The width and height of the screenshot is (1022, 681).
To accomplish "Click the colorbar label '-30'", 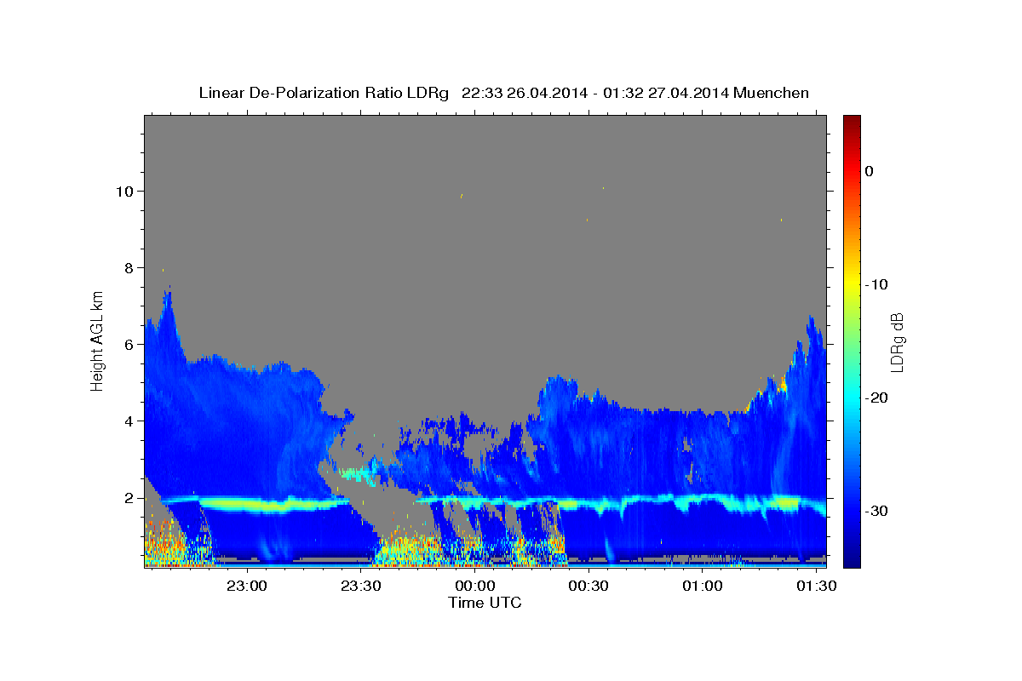I will click(877, 511).
